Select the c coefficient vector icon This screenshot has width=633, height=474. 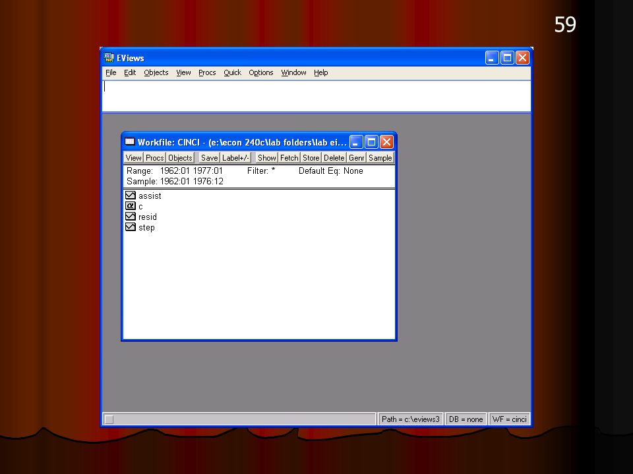[x=131, y=206]
